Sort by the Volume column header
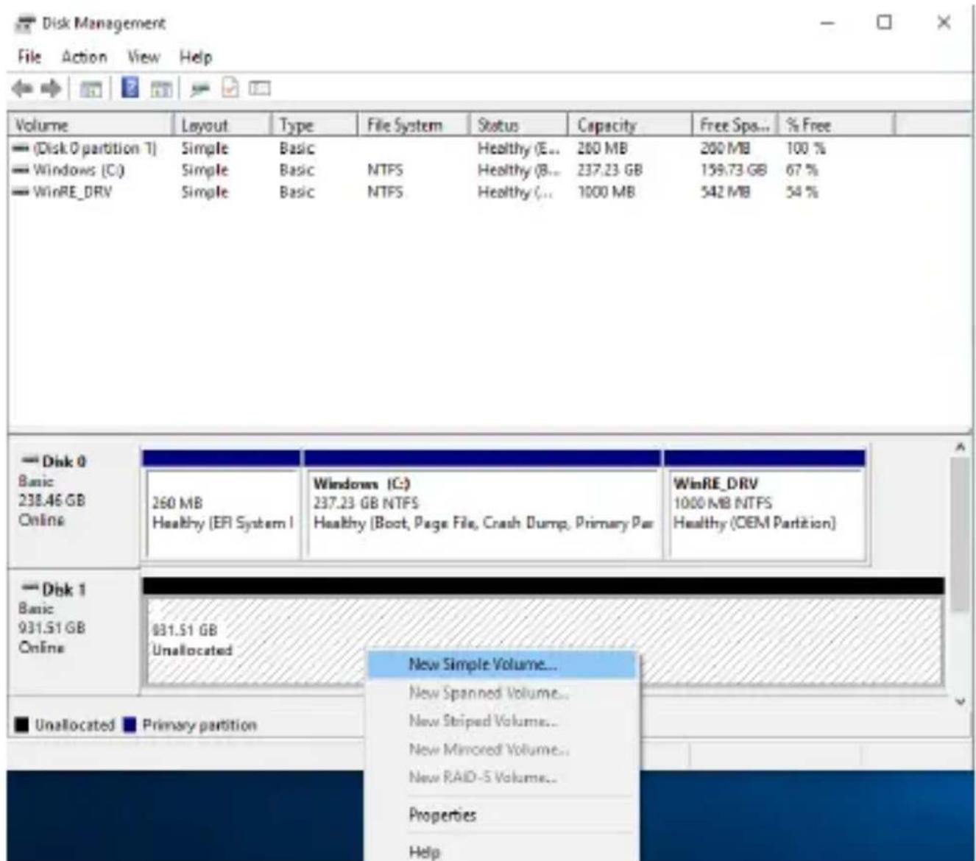 click(91, 125)
